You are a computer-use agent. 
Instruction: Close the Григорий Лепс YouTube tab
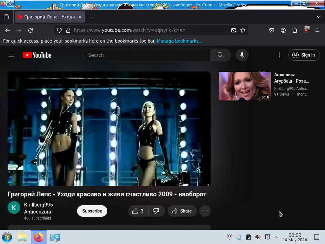(x=80, y=17)
